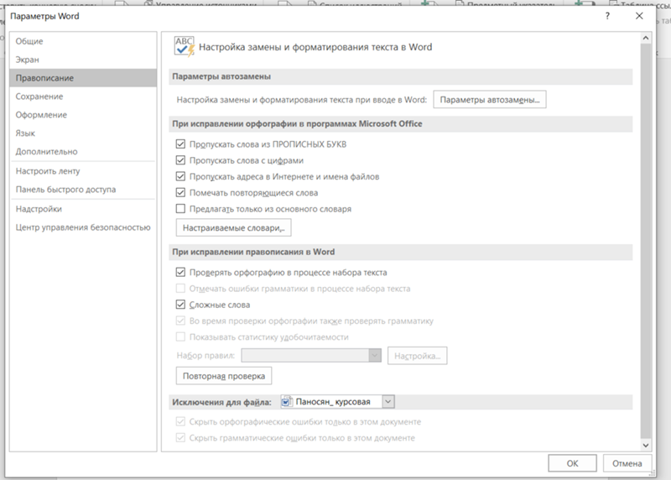671x480 pixels.
Task: Click the Повторная проверка button
Action: [224, 376]
